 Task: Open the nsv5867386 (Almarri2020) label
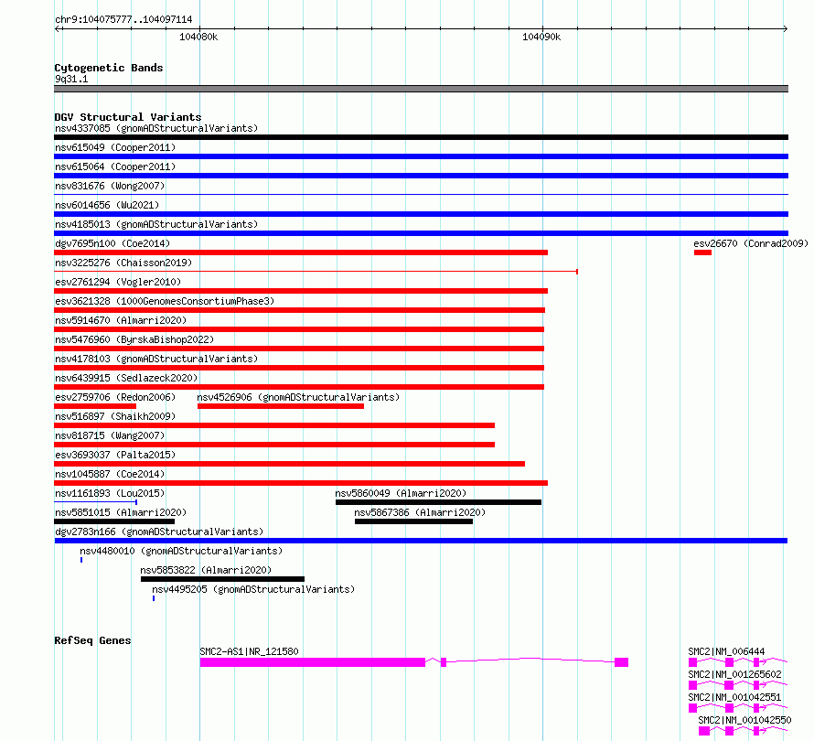coord(420,512)
